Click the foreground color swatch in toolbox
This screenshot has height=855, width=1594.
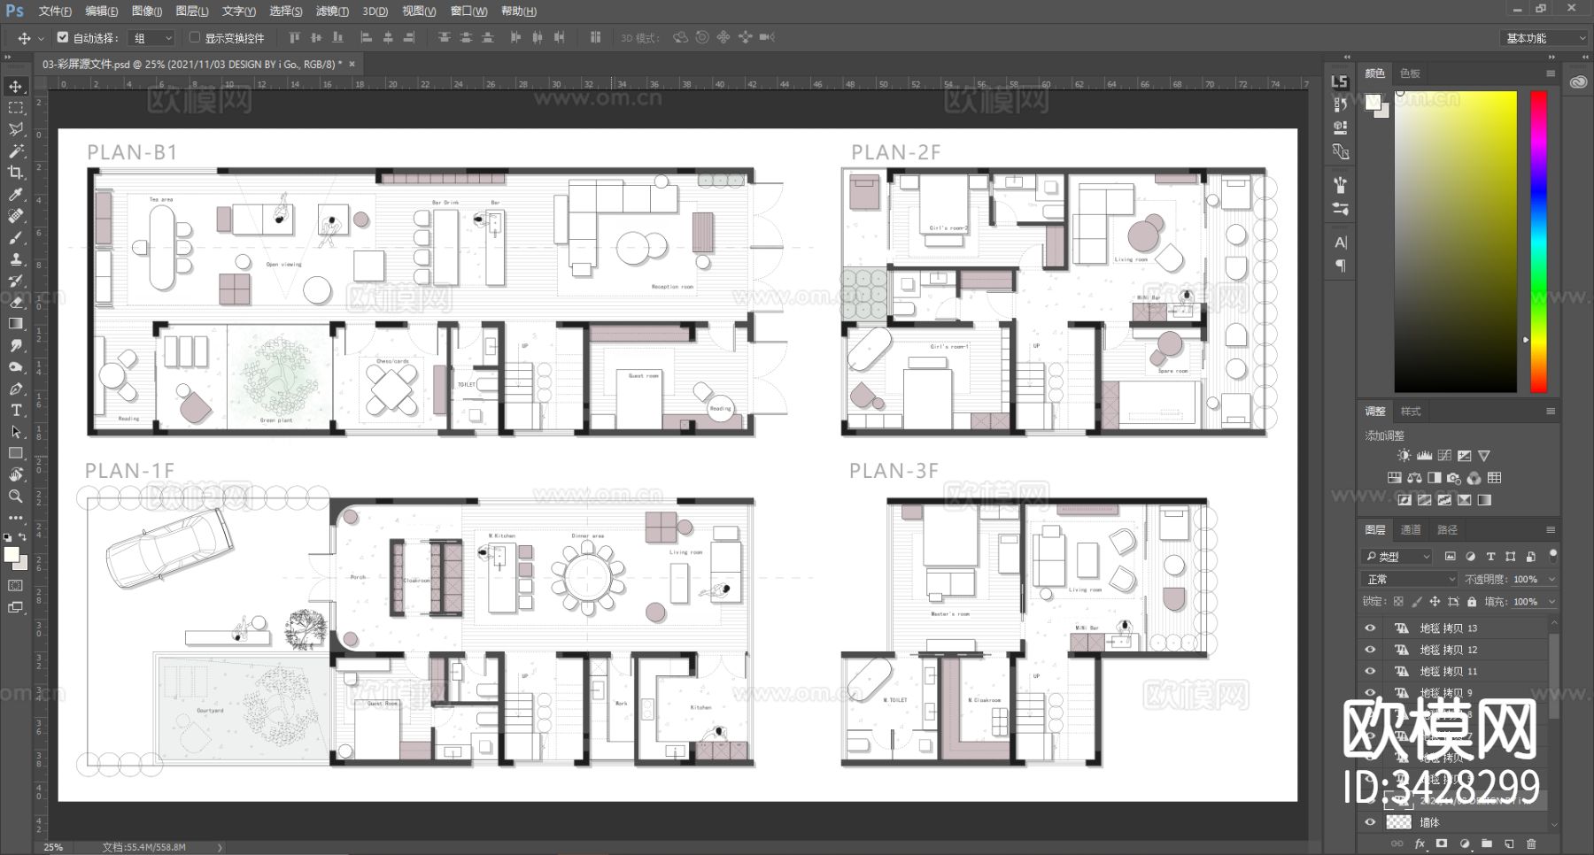pos(11,554)
